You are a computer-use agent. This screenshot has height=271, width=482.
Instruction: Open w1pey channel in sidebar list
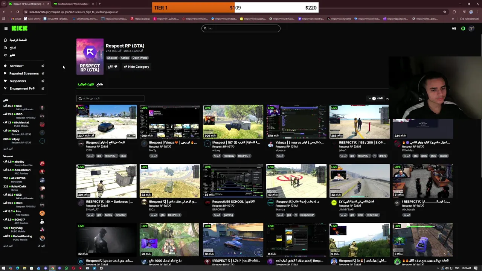(x=24, y=141)
